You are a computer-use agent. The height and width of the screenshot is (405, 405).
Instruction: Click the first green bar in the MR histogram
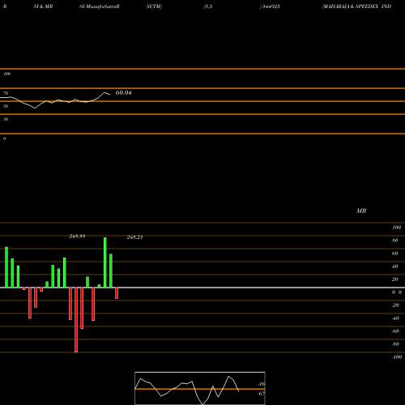pyautogui.click(x=6, y=267)
